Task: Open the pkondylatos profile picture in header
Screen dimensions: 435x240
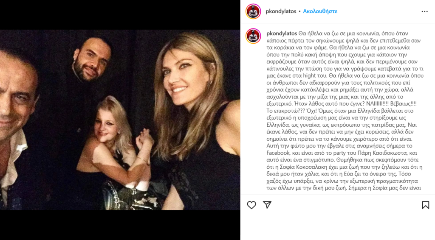Action: [253, 11]
